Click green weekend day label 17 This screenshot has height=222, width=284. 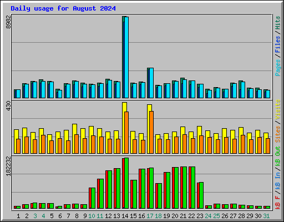(150, 216)
